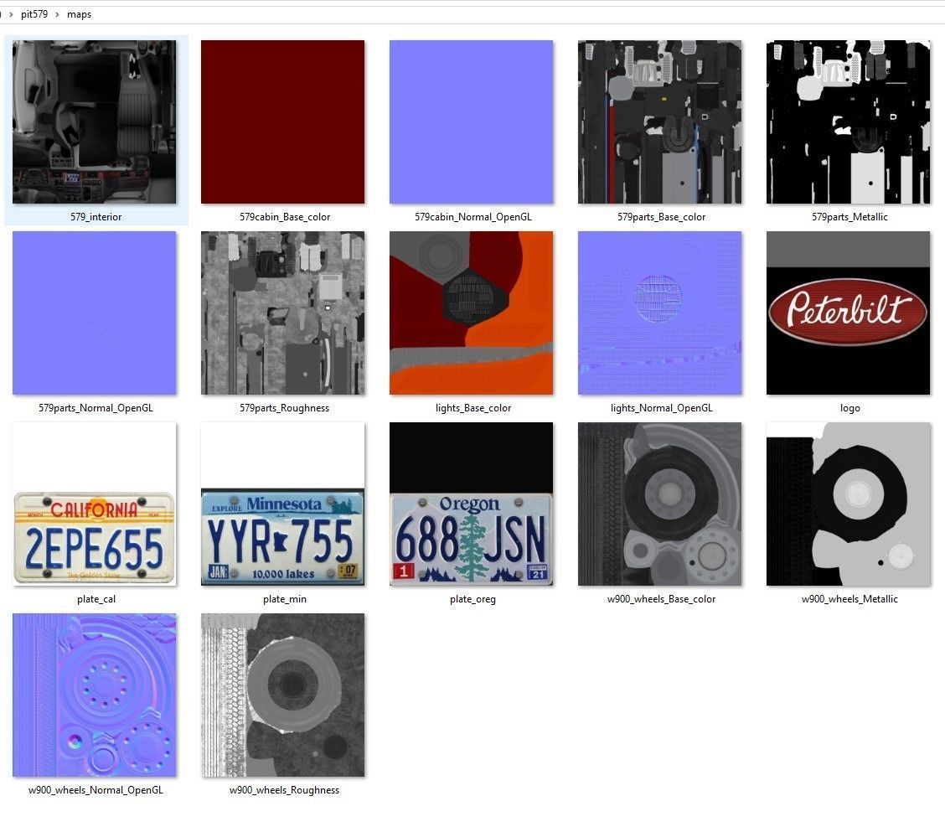Image resolution: width=945 pixels, height=827 pixels.
Task: Click the logo file name label
Action: pyautogui.click(x=849, y=408)
